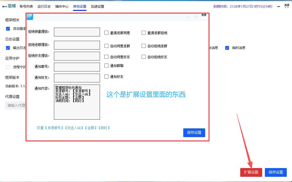Open the 运行日志 tab
292x182 pixels.
(x=44, y=6)
